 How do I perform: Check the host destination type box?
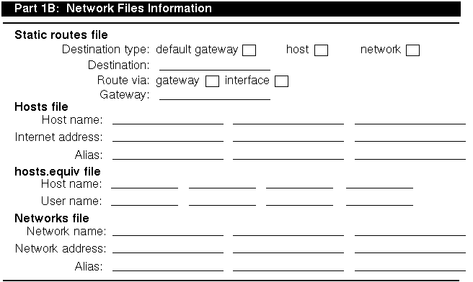point(321,50)
